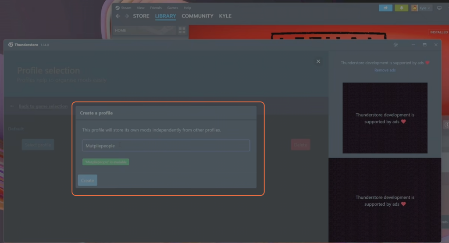Open the Games menu in Steam

[172, 8]
